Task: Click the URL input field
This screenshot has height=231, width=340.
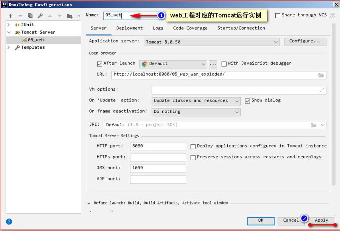Action: tap(219, 75)
